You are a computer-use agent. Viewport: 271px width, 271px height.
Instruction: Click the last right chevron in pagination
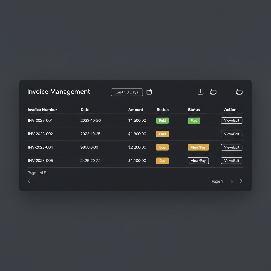241,181
